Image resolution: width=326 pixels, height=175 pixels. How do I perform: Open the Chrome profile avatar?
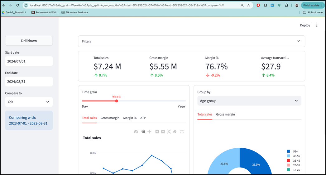coord(297,5)
